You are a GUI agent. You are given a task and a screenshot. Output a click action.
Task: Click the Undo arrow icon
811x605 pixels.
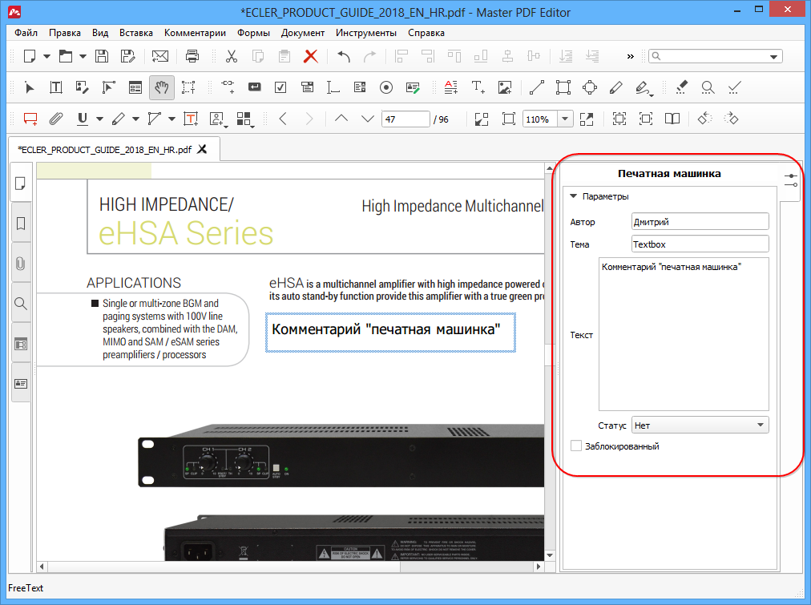coord(344,56)
